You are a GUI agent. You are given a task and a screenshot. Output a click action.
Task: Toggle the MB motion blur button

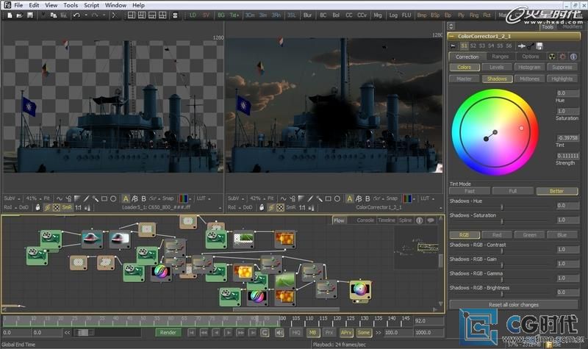(x=313, y=333)
